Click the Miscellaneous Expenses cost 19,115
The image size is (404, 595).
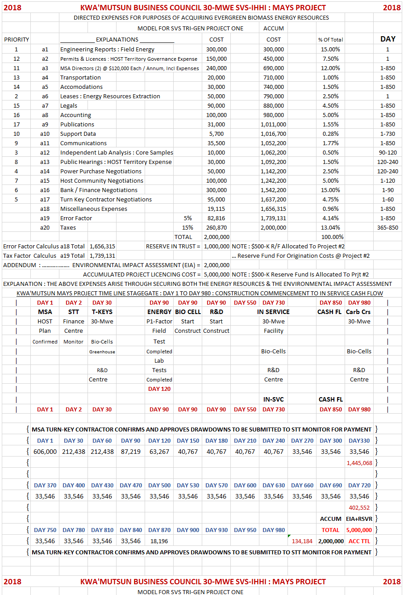pyautogui.click(x=217, y=209)
